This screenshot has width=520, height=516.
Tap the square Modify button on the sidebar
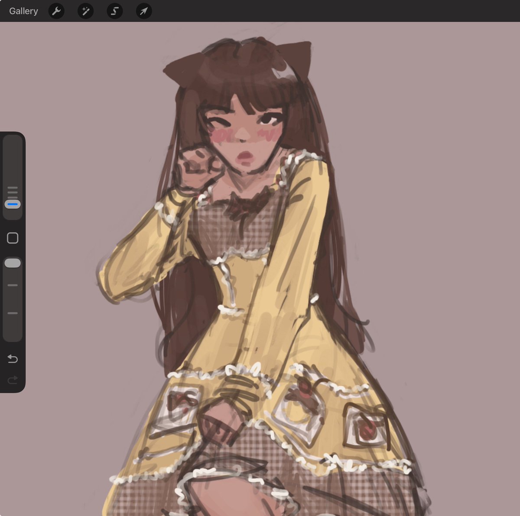point(13,238)
